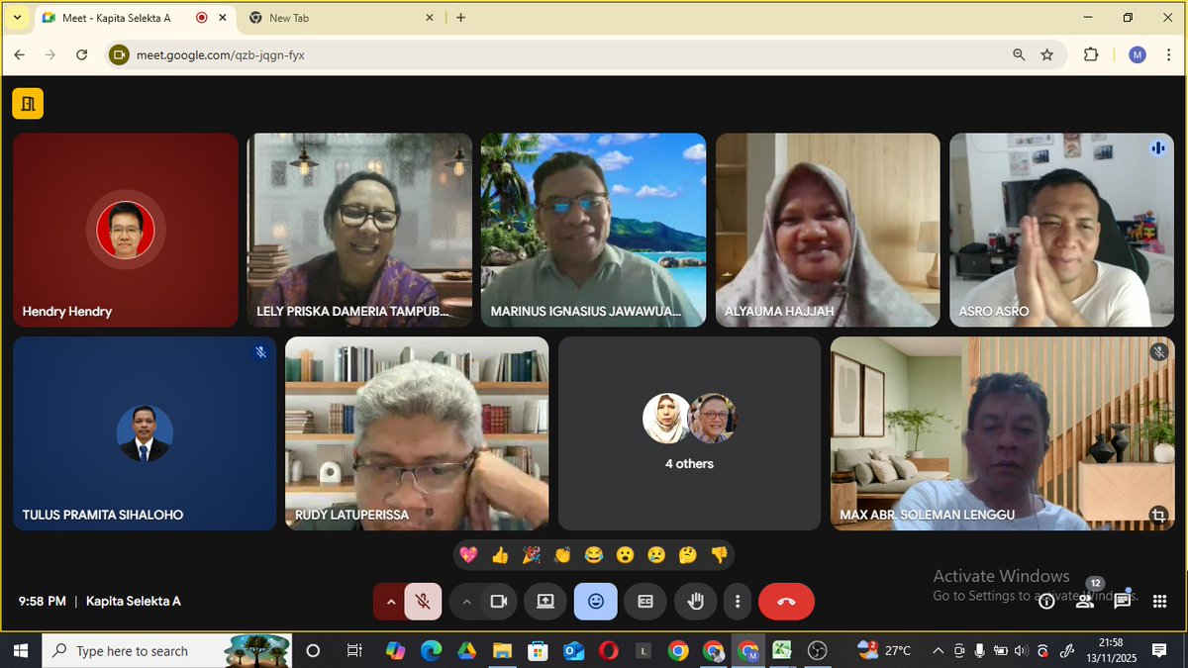Toggle mute on Tulus Pramita Sihaloho's tile
Viewport: 1188px width, 668px height.
pyautogui.click(x=260, y=351)
